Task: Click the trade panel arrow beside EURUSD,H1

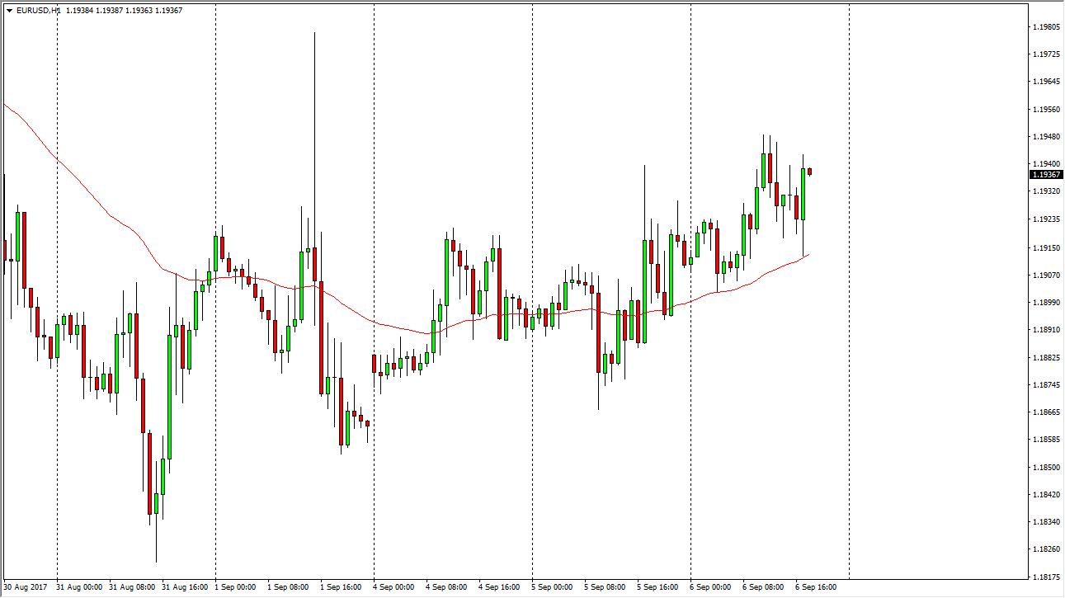Action: pos(9,11)
